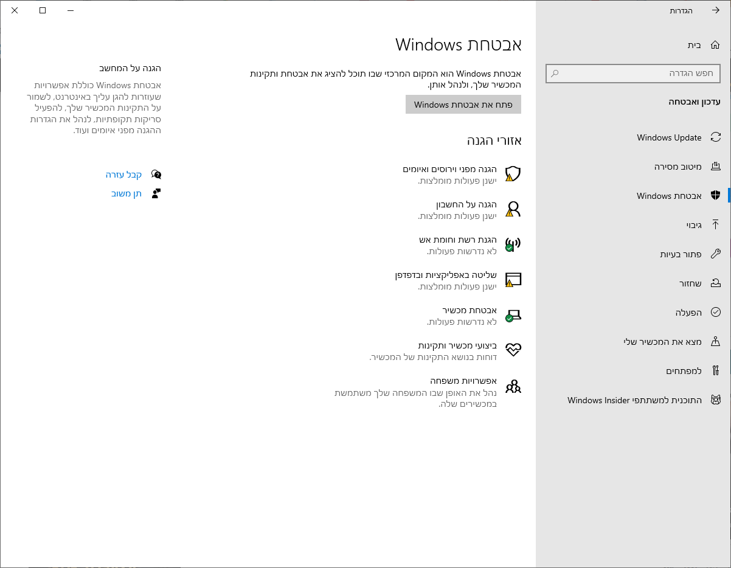Screen dimensions: 731x568
Task: Select אבטחת Windows in the sidebar
Action: (669, 196)
